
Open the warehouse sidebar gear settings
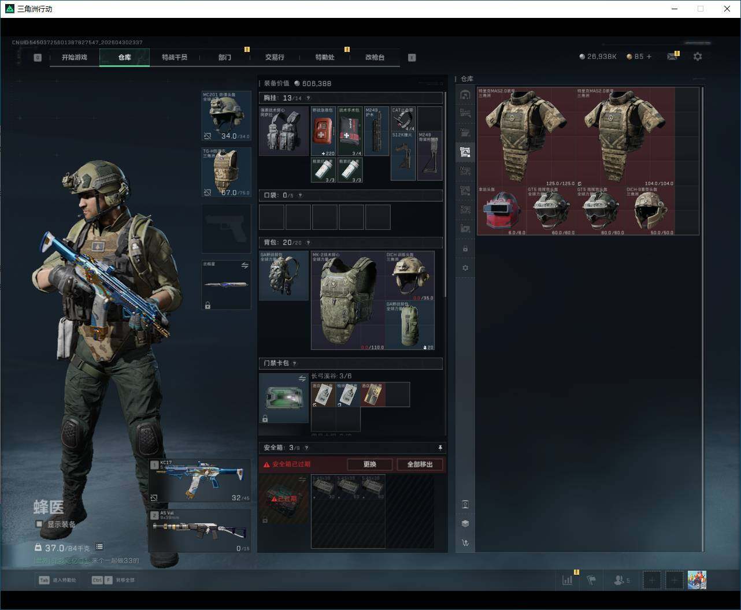[465, 268]
